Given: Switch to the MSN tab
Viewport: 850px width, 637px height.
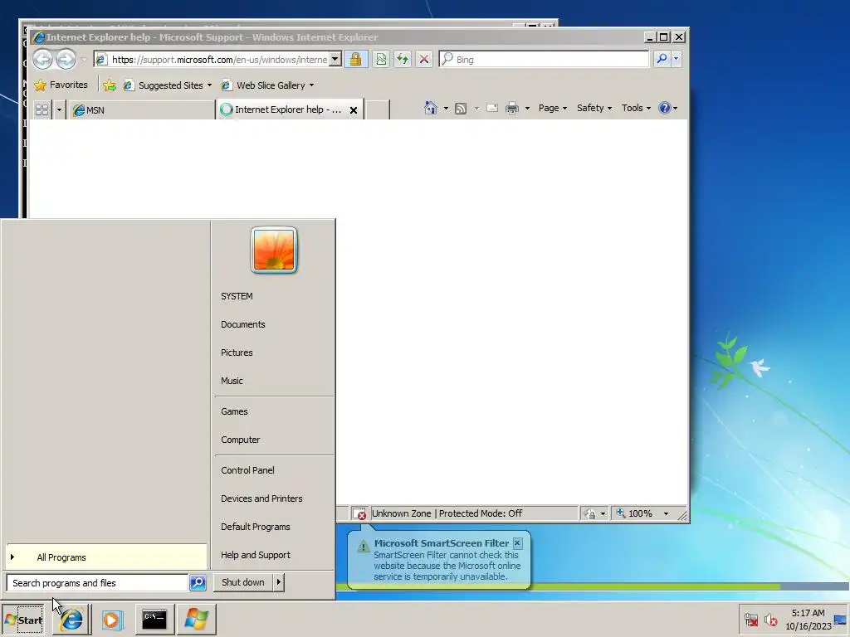Looking at the screenshot, I should (x=142, y=110).
